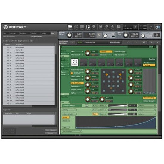
Task: Click the Source Tune knob
Action: pos(88,53)
